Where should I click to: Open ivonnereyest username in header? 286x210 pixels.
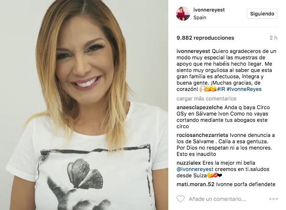click(x=209, y=10)
